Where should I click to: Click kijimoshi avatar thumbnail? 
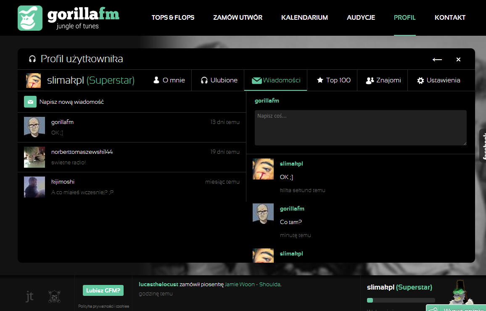pyautogui.click(x=34, y=187)
